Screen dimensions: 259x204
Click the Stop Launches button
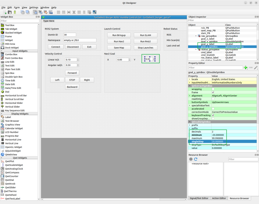[145, 48]
